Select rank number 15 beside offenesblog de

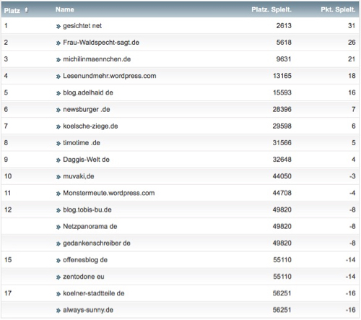tap(8, 260)
